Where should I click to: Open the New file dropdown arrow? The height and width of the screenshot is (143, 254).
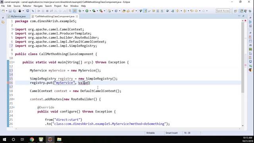coord(7,11)
